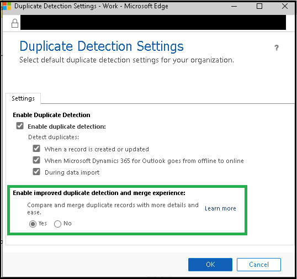Click the Cancel button
The image size is (297, 279).
pos(259,265)
